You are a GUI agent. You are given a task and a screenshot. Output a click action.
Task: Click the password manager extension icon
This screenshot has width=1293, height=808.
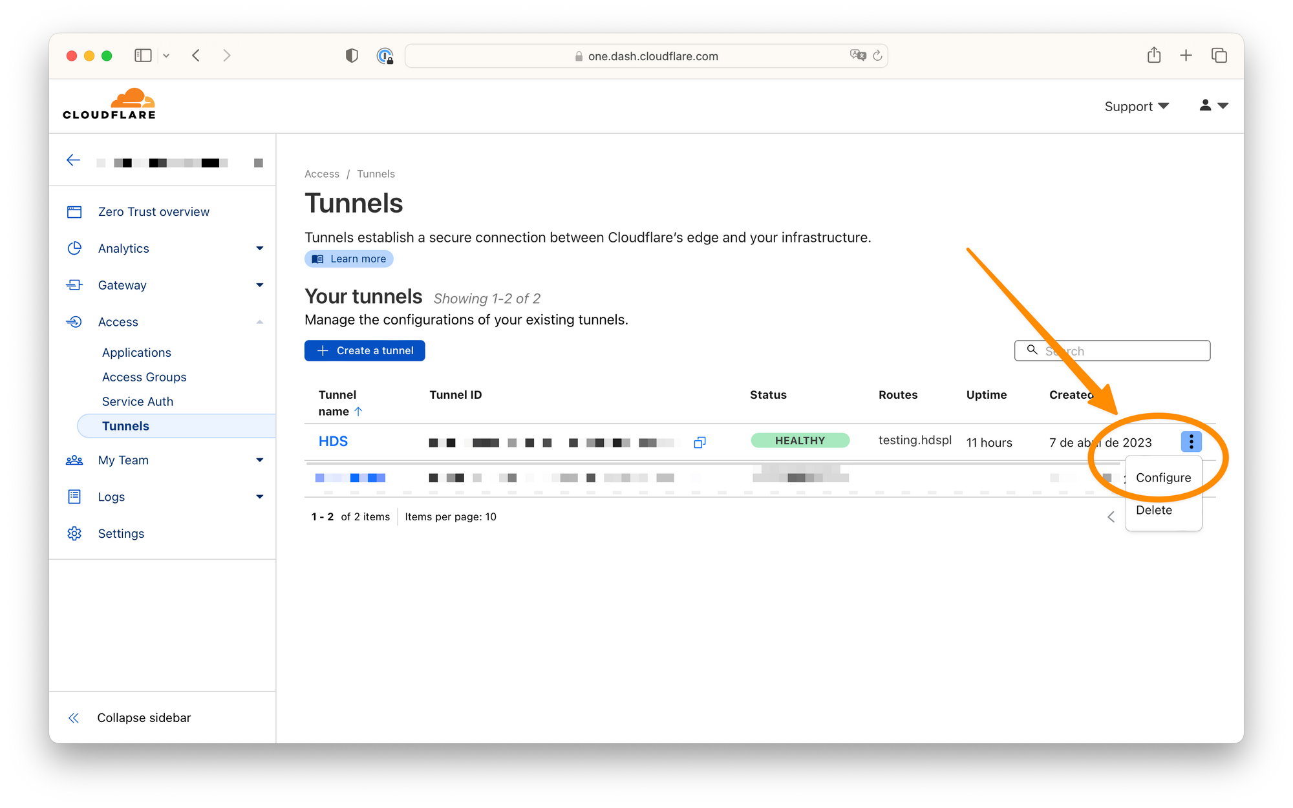[385, 56]
